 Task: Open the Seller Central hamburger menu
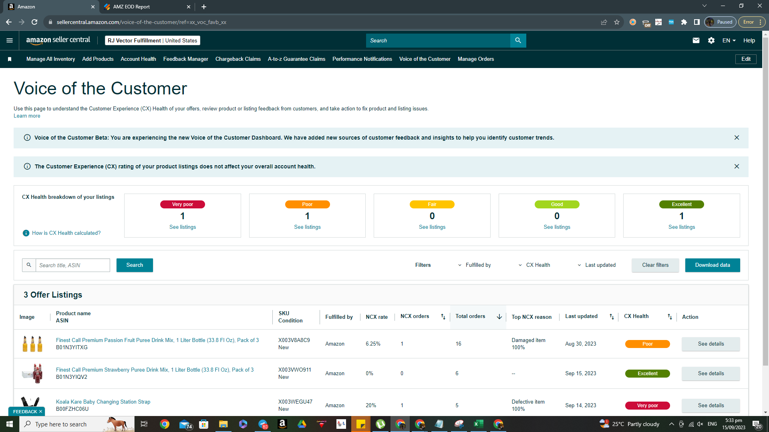10,40
